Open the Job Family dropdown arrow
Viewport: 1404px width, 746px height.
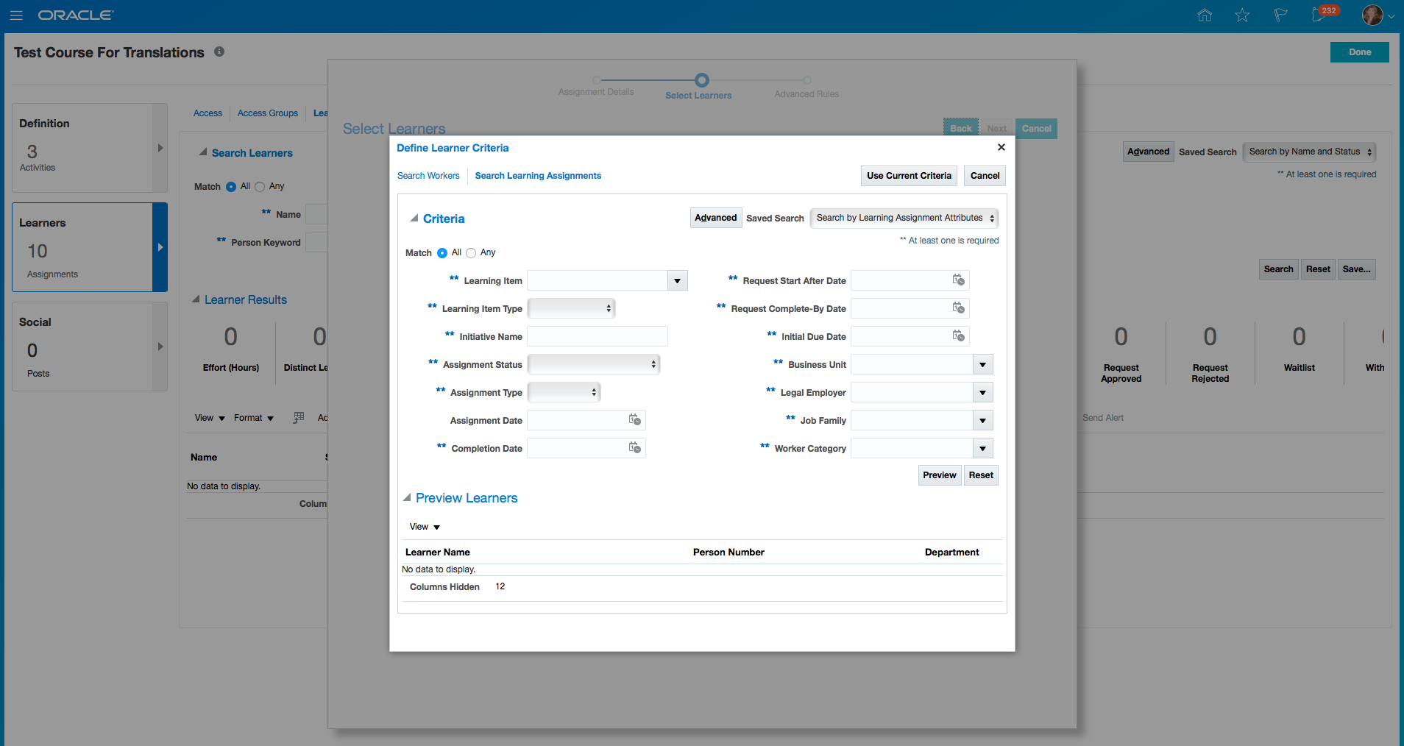point(983,420)
